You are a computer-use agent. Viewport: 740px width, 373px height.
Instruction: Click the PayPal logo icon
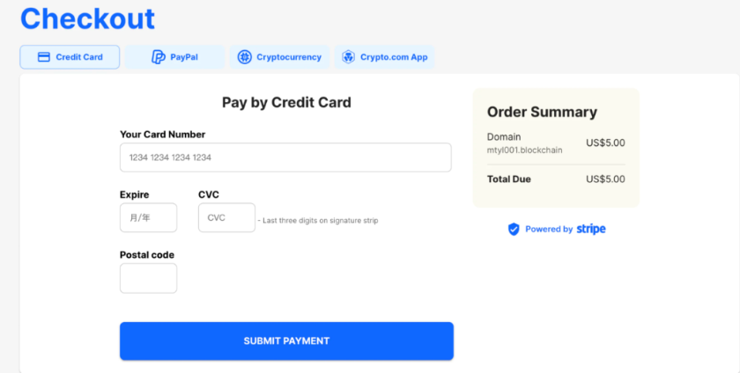(x=158, y=57)
